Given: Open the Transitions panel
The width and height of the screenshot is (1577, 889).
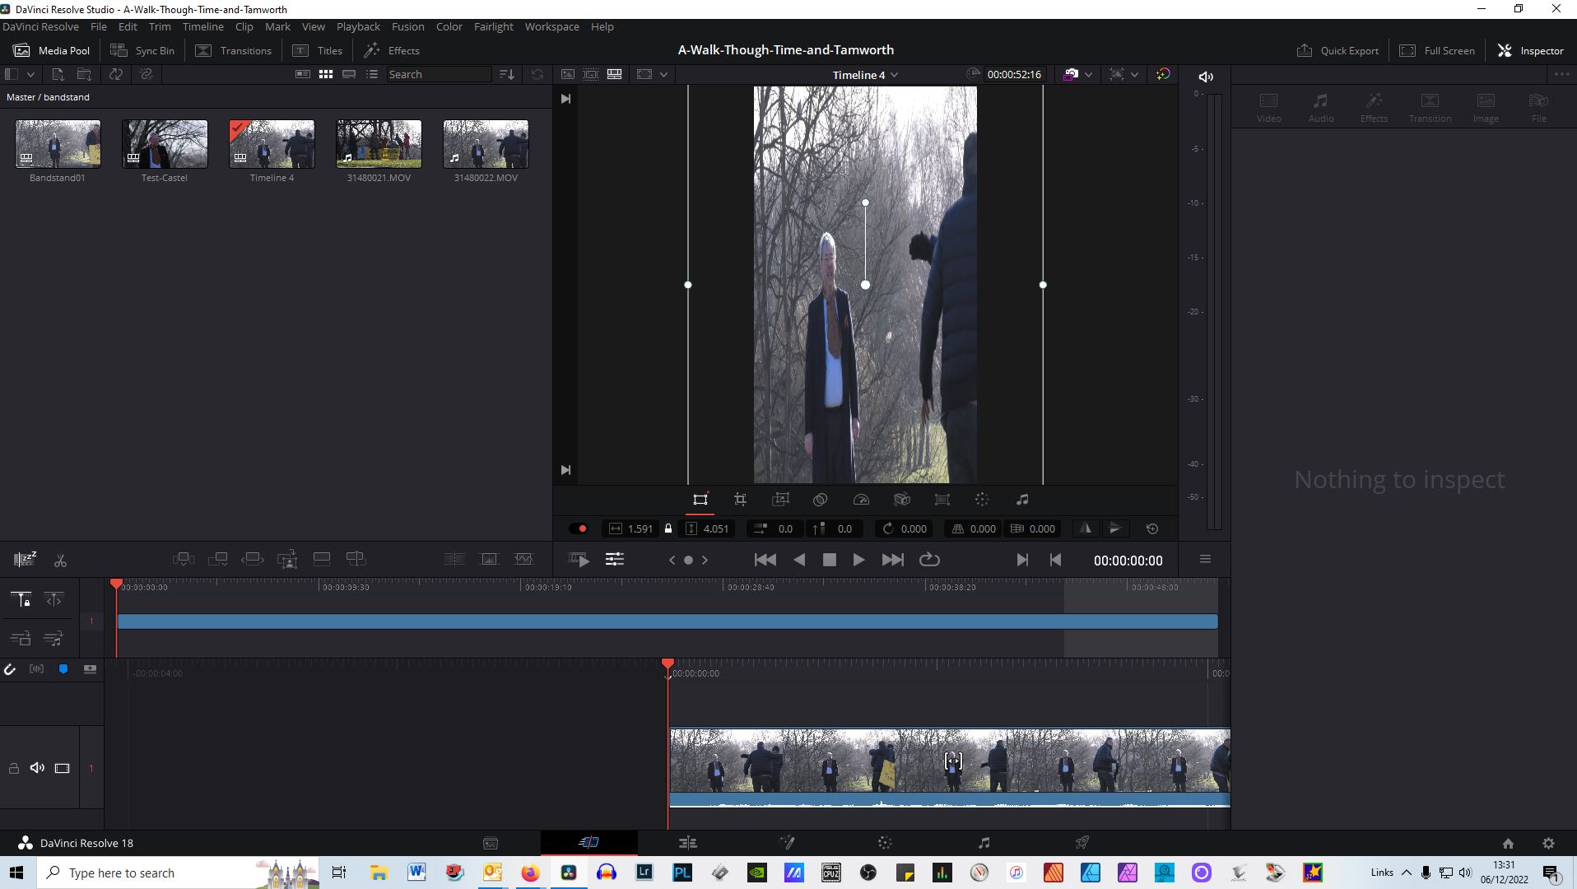Looking at the screenshot, I should [x=233, y=50].
